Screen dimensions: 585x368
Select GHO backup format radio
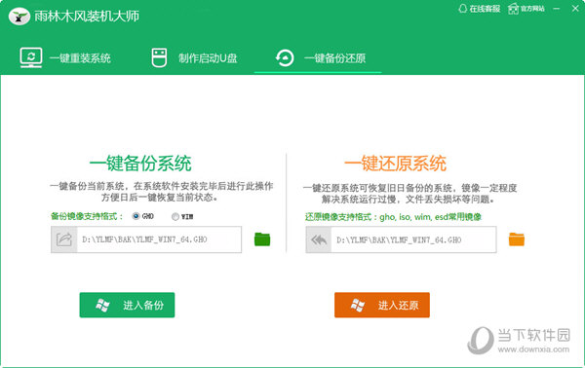coord(136,216)
